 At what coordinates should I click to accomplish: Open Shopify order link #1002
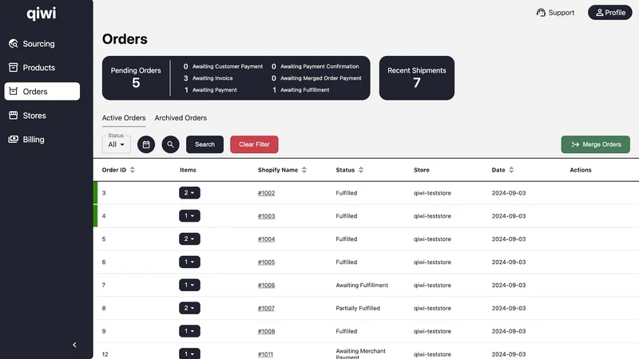[x=266, y=193]
